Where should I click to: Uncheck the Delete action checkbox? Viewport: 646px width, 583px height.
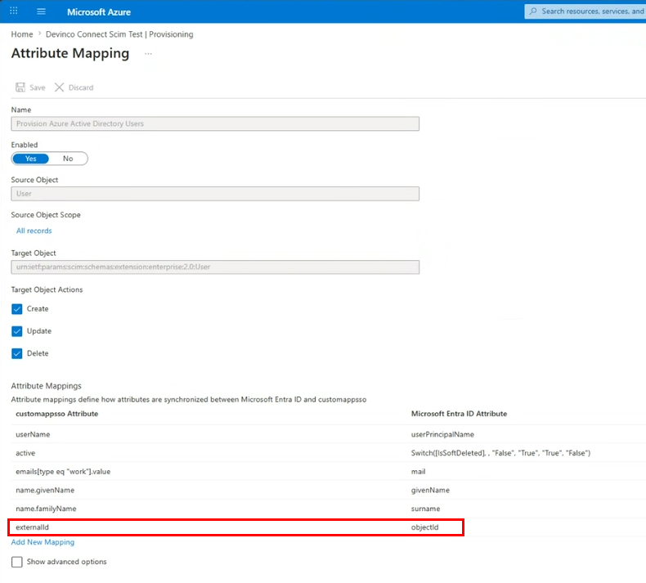(x=17, y=353)
